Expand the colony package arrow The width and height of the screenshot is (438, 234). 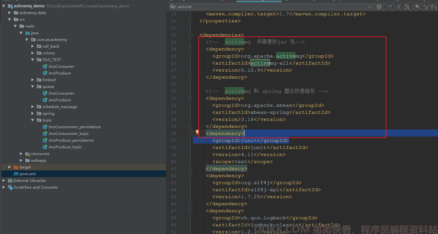(x=33, y=53)
